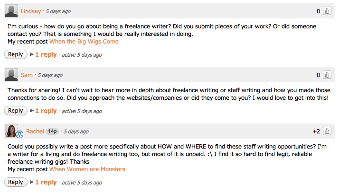Reply to Rachel's comment
Image resolution: width=339 pixels, height=193 pixels.
pos(16,182)
